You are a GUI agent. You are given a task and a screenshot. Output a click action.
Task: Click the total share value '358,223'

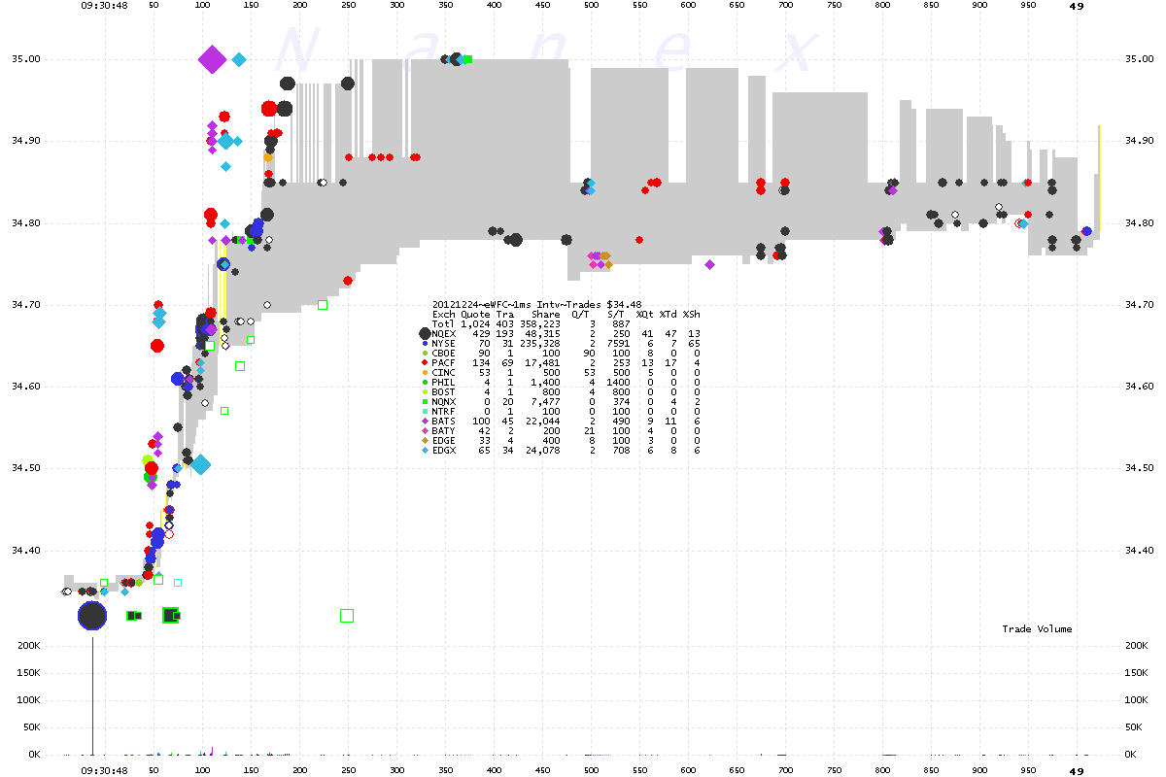540,324
